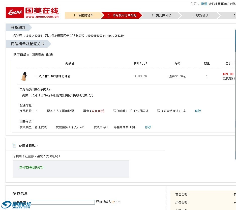Screen dimensions: 236x210
Task: Open step 1: 我的购物车
Action: click(83, 15)
